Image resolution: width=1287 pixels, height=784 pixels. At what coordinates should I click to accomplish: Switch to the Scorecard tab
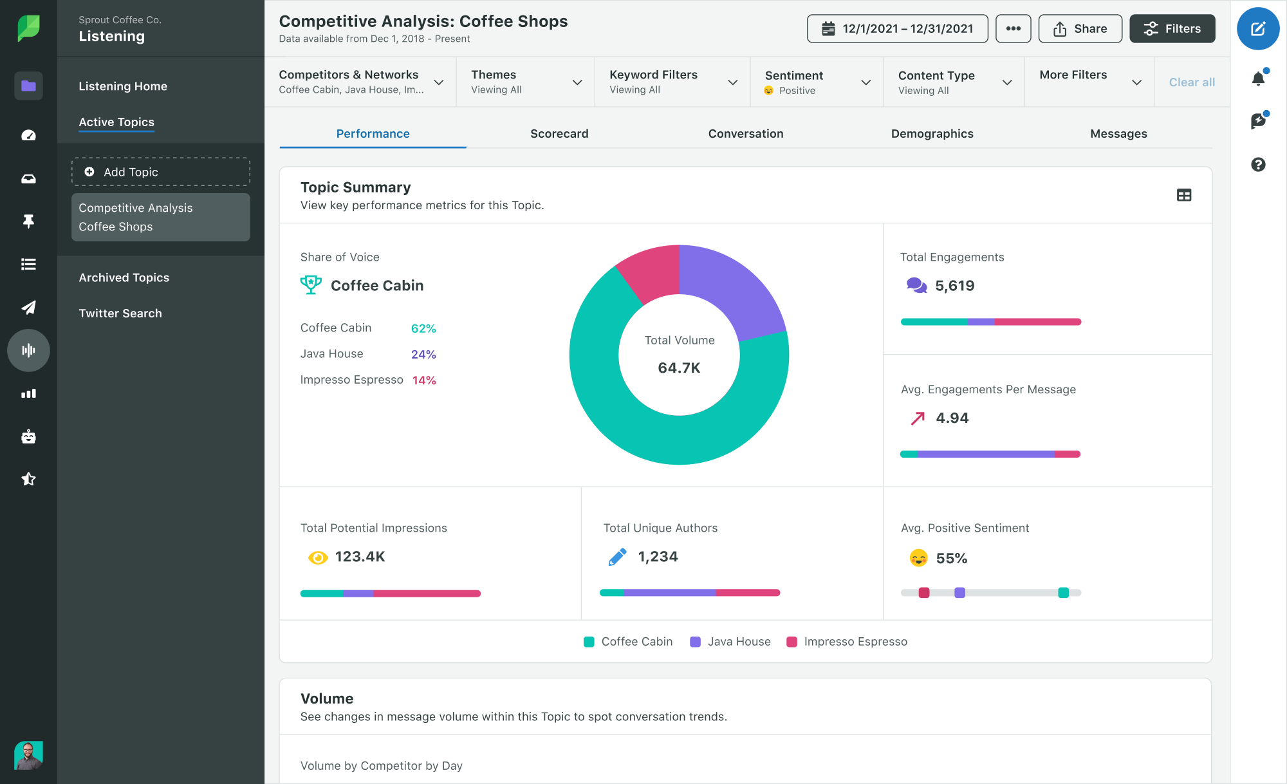(560, 133)
